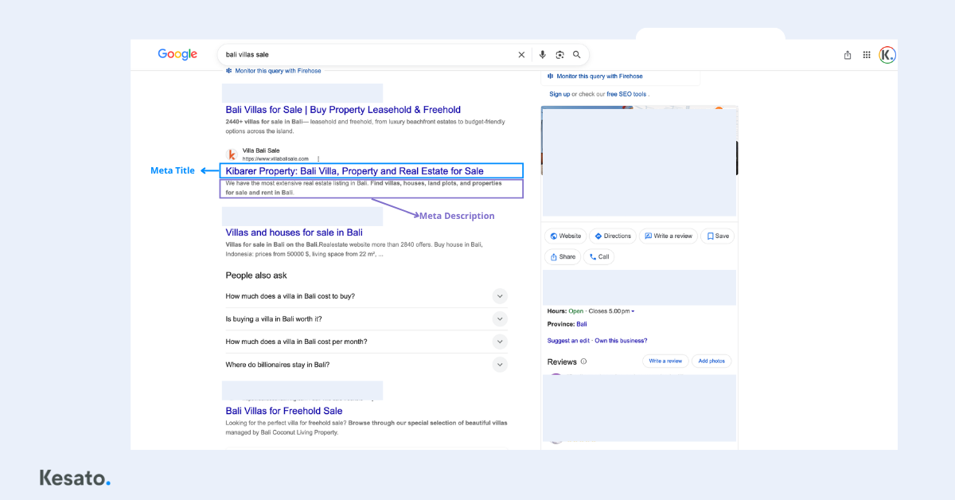This screenshot has height=500, width=955.
Task: Click '2440+ villas for sale in Bali' snippet text
Action: click(265, 122)
